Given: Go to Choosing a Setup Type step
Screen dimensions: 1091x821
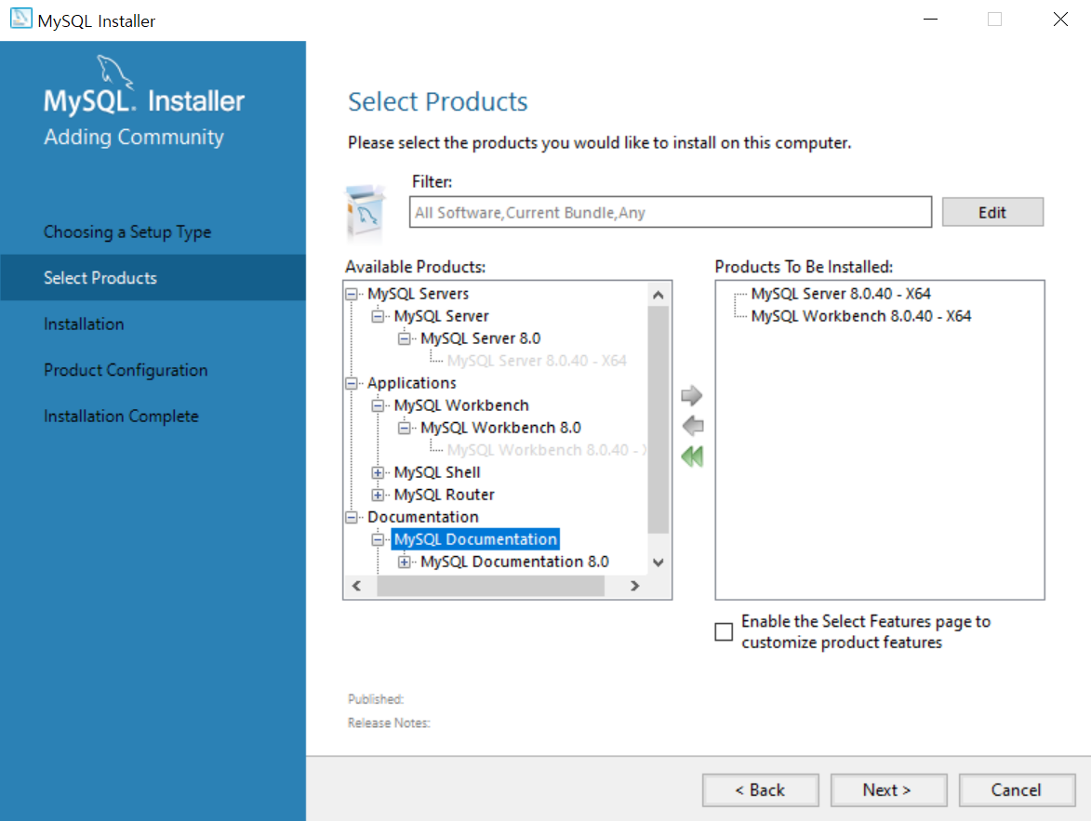Looking at the screenshot, I should 127,232.
